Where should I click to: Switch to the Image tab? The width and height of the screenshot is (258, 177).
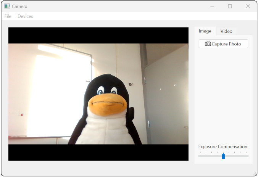pyautogui.click(x=205, y=31)
